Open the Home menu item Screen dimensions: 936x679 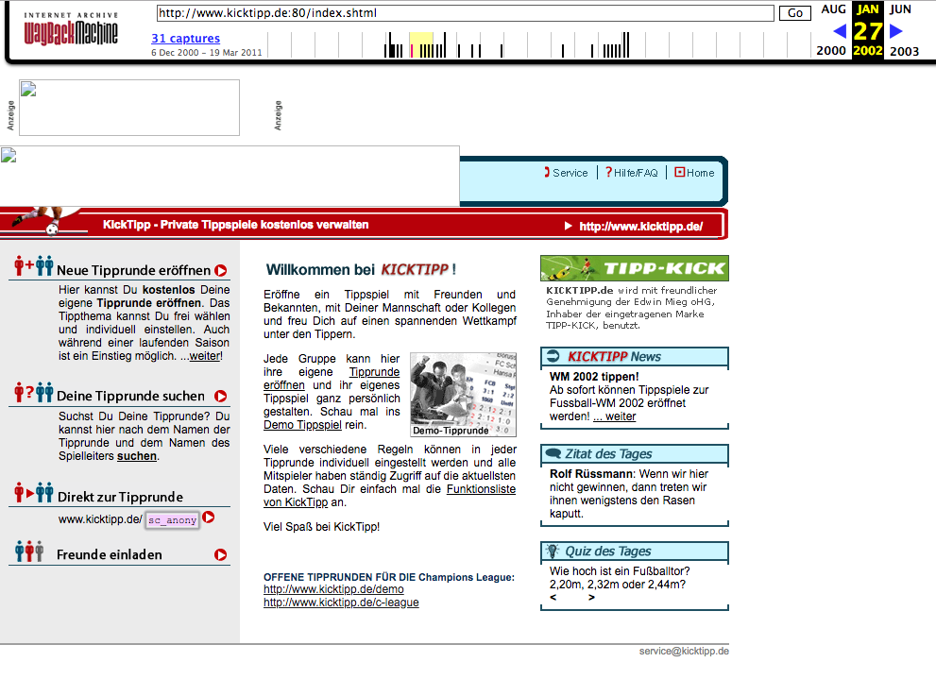699,173
